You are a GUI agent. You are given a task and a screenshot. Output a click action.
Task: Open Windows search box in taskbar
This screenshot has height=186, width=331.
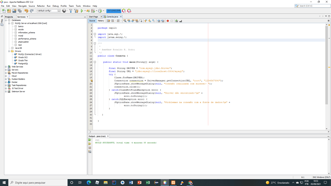click(x=38, y=183)
